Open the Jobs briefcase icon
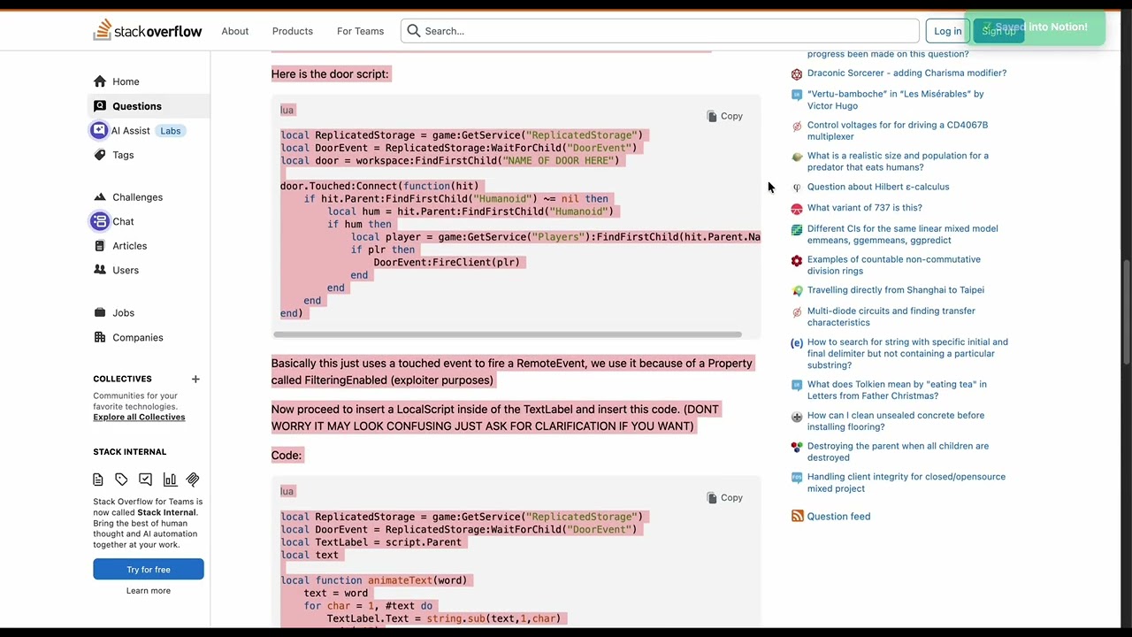 (x=100, y=312)
